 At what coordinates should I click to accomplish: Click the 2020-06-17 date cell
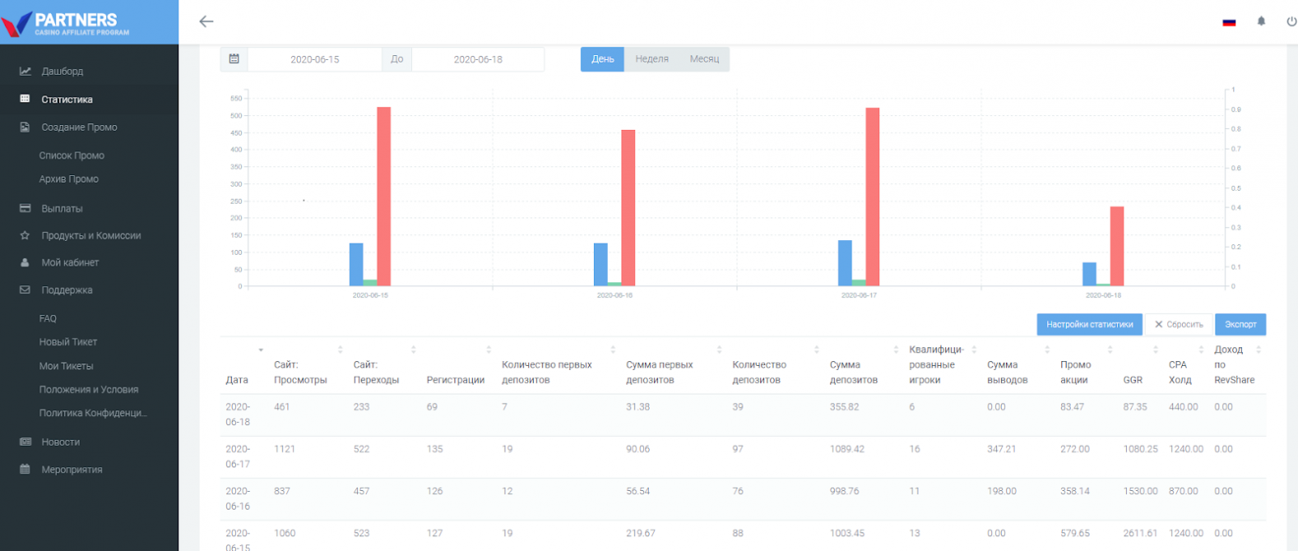pyautogui.click(x=238, y=456)
